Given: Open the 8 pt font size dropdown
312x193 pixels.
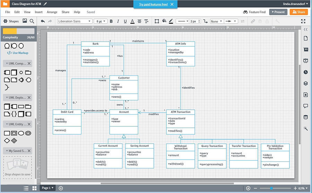Looking at the screenshot, I should pyautogui.click(x=101, y=21).
